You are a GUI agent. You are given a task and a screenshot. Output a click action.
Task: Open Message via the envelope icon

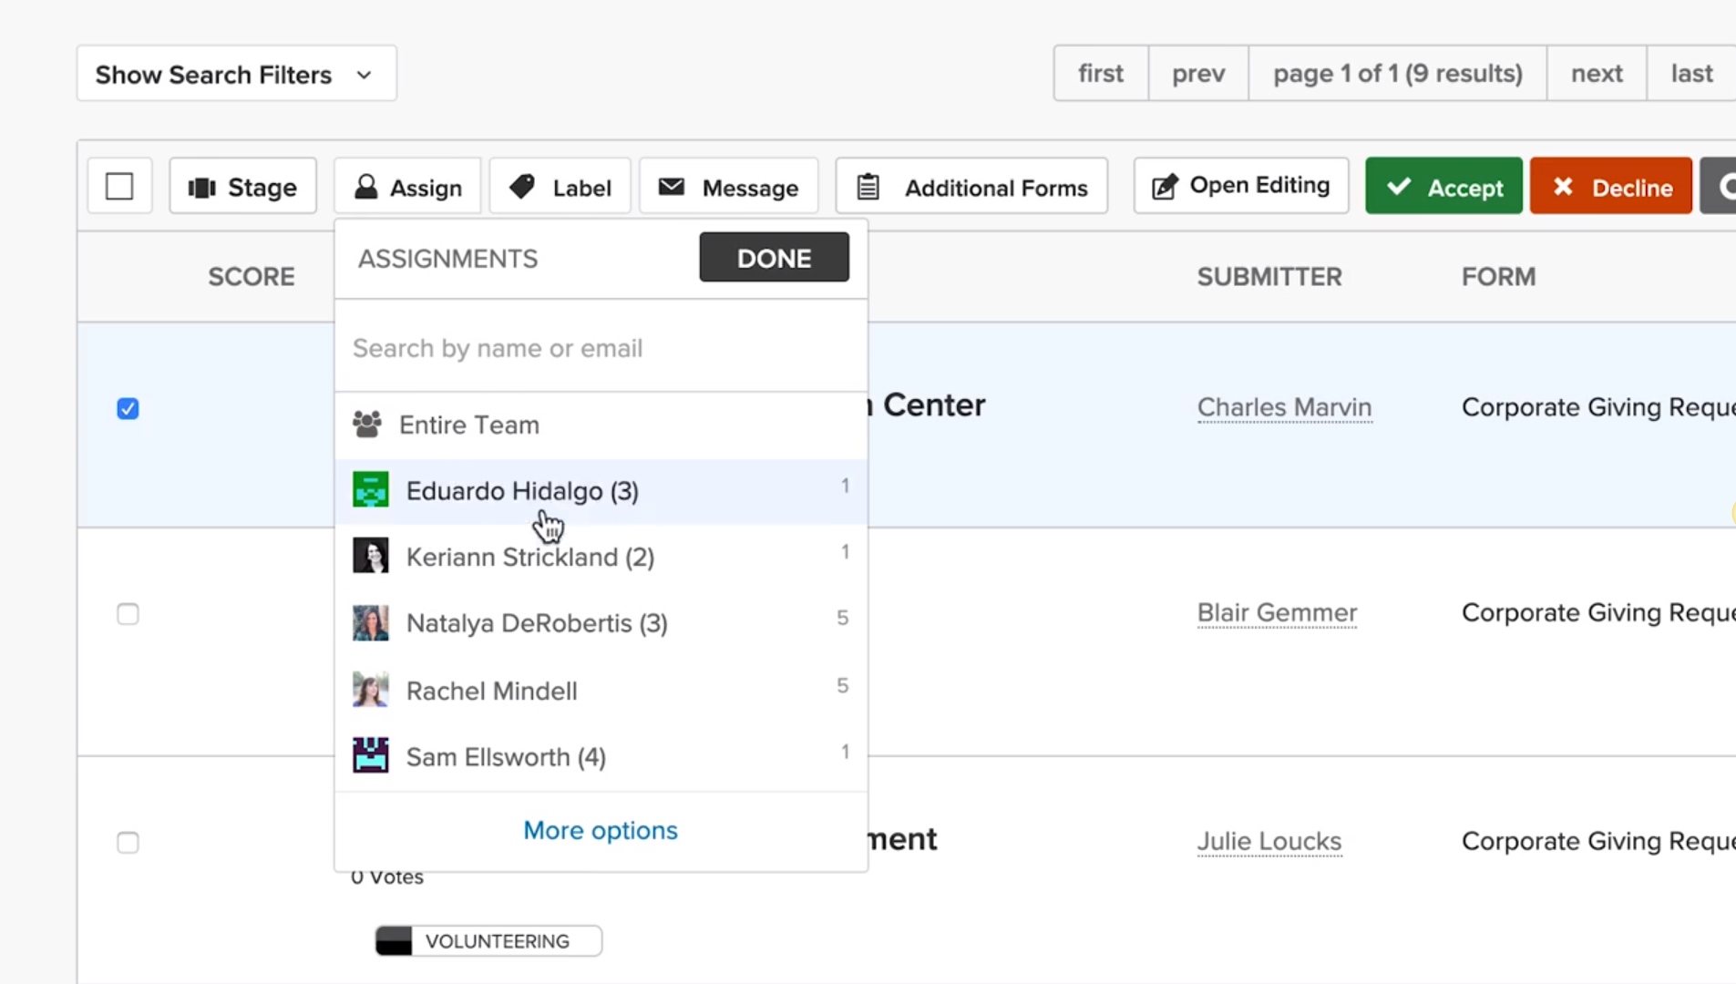(x=672, y=186)
